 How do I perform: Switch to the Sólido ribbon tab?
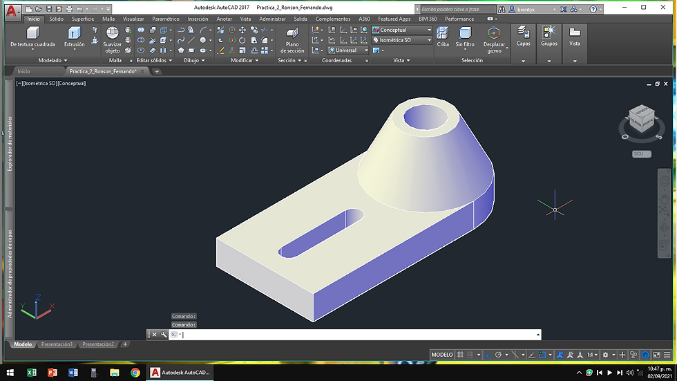[56, 19]
